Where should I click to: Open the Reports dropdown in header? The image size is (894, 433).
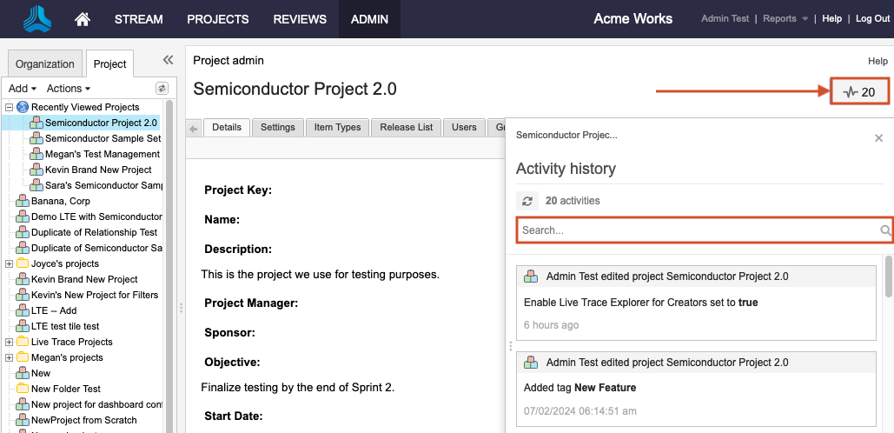(x=785, y=19)
